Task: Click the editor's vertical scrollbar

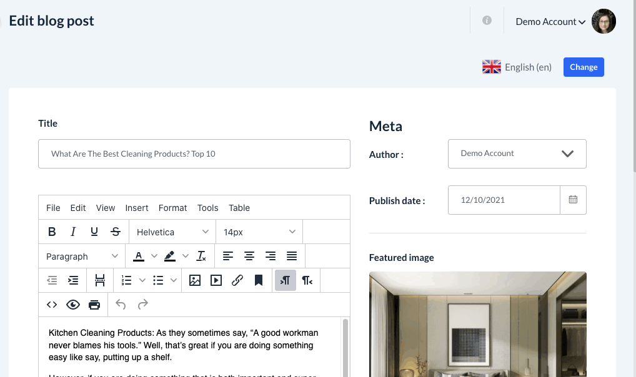Action: [345, 348]
